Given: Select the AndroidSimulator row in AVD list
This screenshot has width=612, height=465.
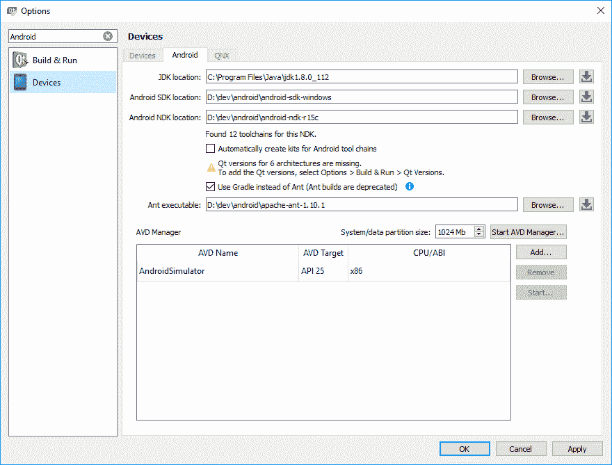Looking at the screenshot, I should coord(216,271).
